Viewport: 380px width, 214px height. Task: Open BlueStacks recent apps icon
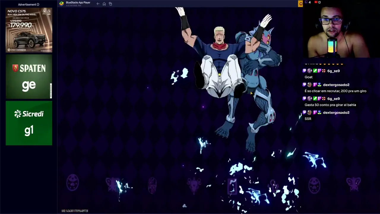click(110, 4)
